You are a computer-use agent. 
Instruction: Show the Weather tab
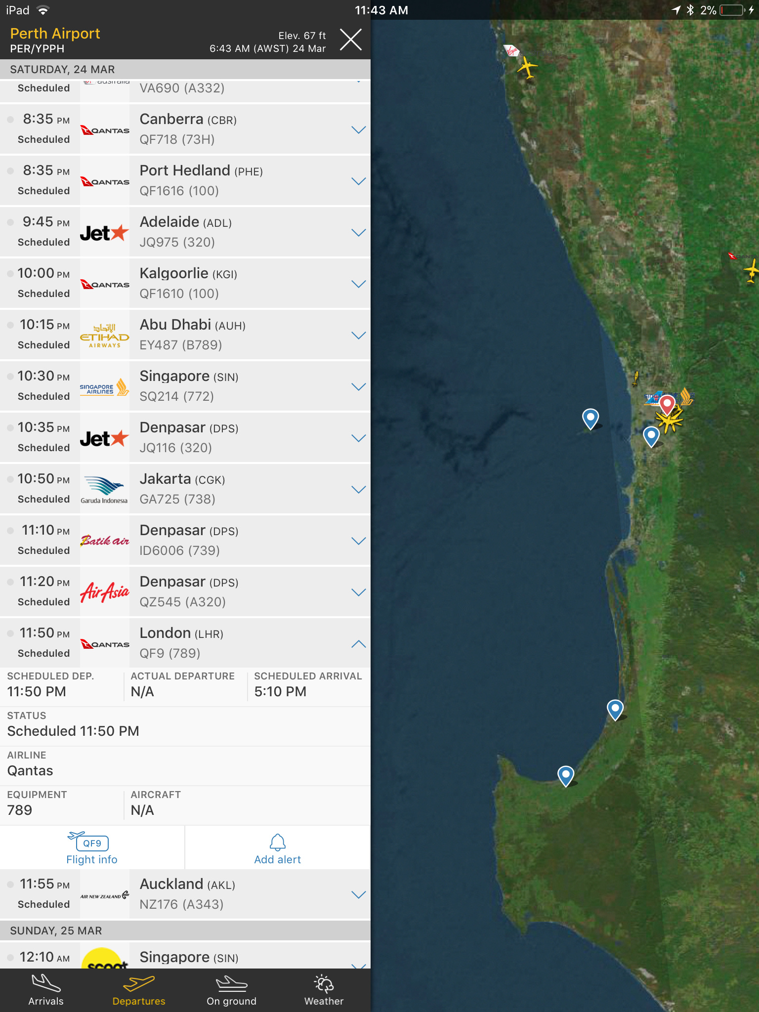tap(324, 990)
